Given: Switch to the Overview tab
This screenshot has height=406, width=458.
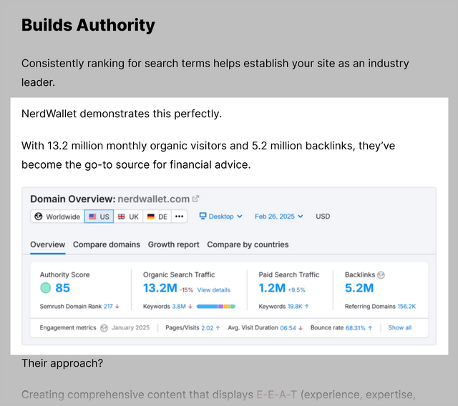Looking at the screenshot, I should click(47, 244).
